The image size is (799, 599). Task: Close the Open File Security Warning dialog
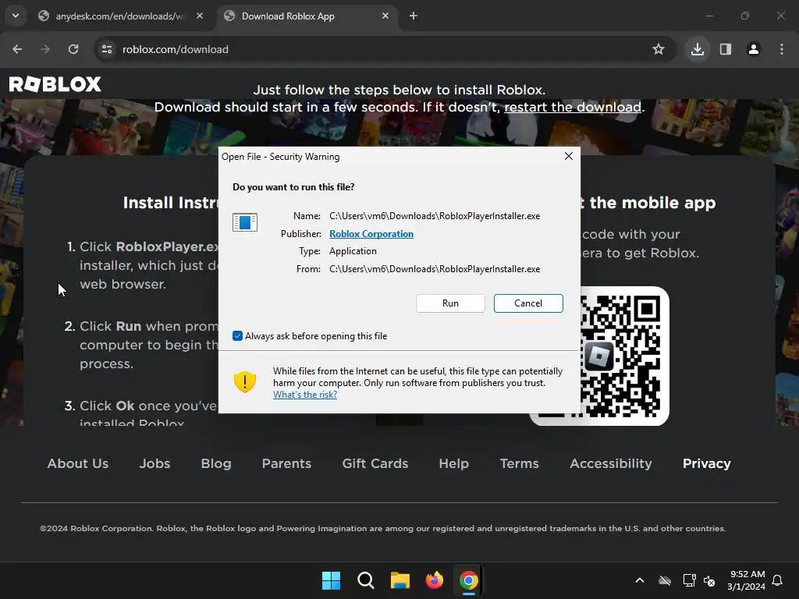pyautogui.click(x=569, y=156)
